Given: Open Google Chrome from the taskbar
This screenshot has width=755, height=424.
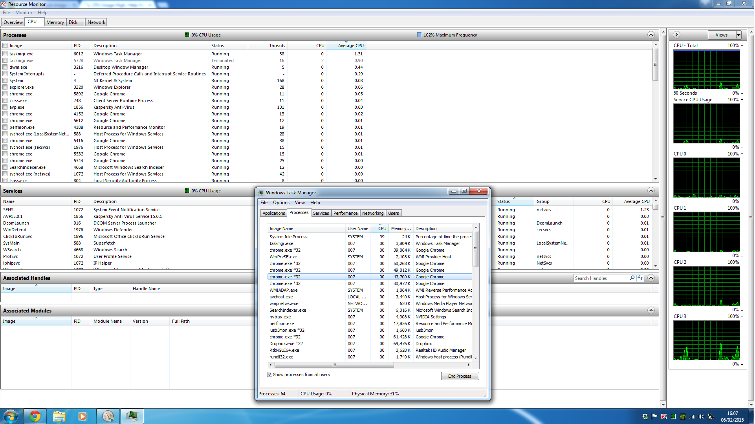Looking at the screenshot, I should (x=35, y=416).
